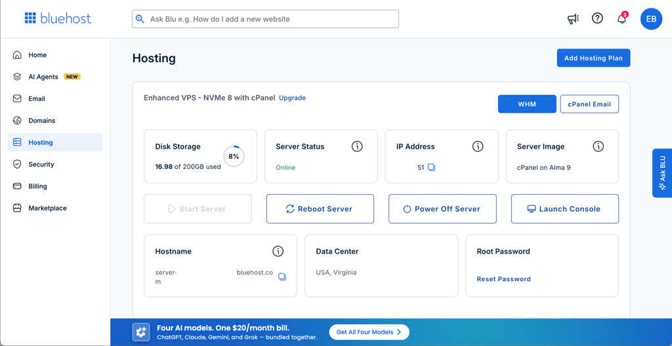
Task: Open the EB account avatar
Action: (651, 19)
